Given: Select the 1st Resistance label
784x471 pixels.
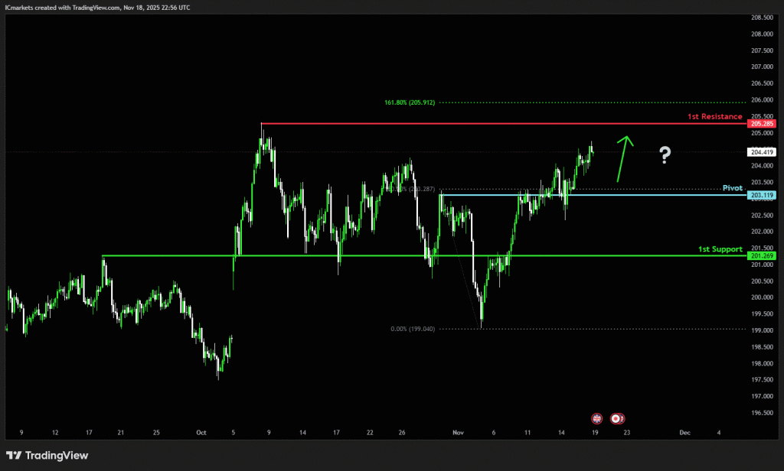Looking at the screenshot, I should 716,117.
